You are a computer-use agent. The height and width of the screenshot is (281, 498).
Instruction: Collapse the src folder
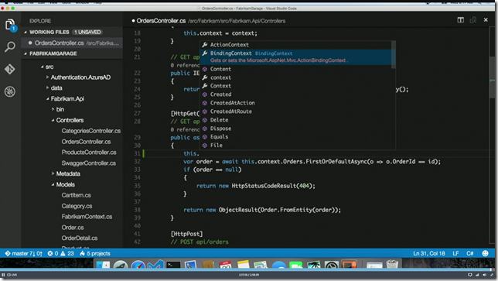tap(43, 67)
